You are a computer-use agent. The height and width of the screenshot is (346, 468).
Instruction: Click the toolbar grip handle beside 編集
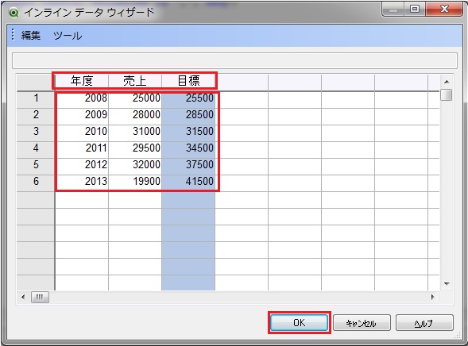tap(13, 35)
